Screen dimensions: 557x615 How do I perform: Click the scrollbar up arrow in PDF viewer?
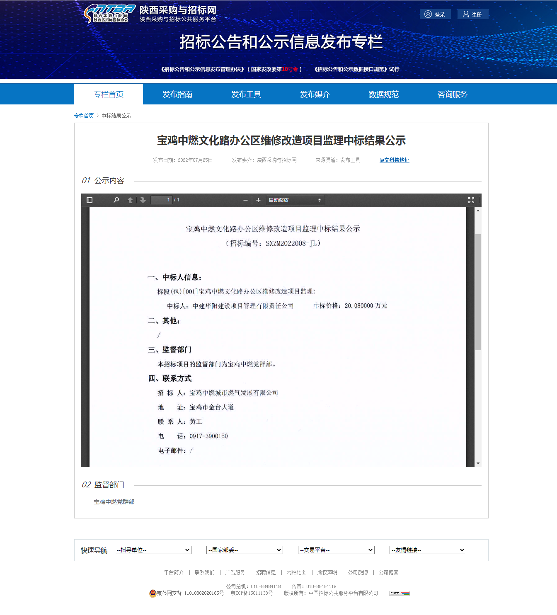(478, 211)
